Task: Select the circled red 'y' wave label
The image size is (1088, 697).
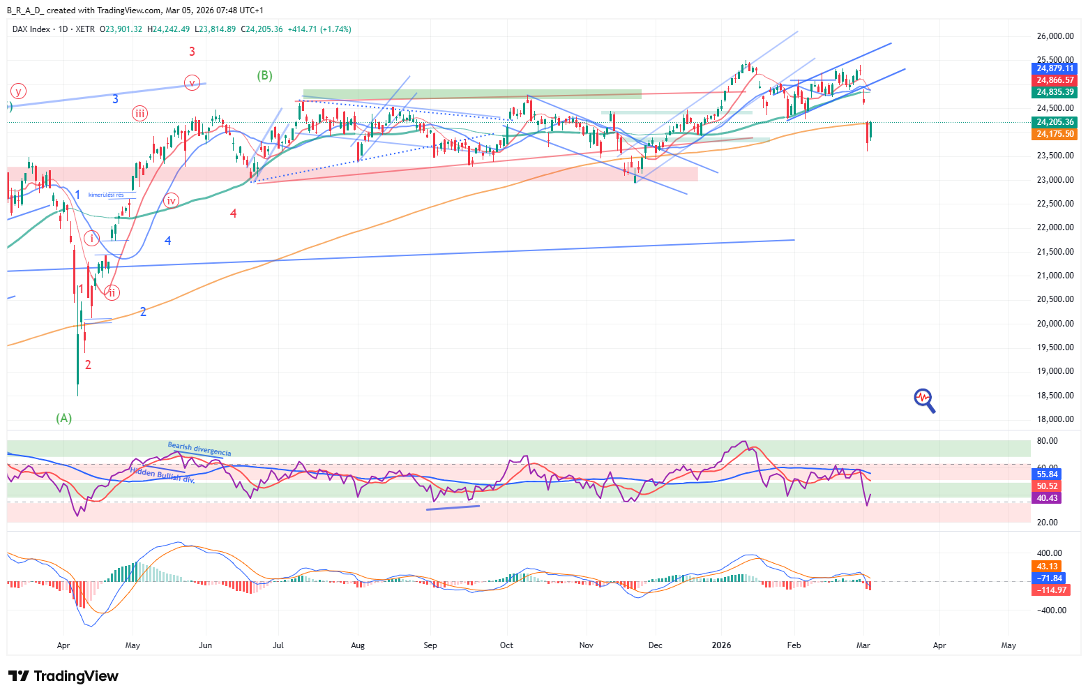Action: pos(18,91)
